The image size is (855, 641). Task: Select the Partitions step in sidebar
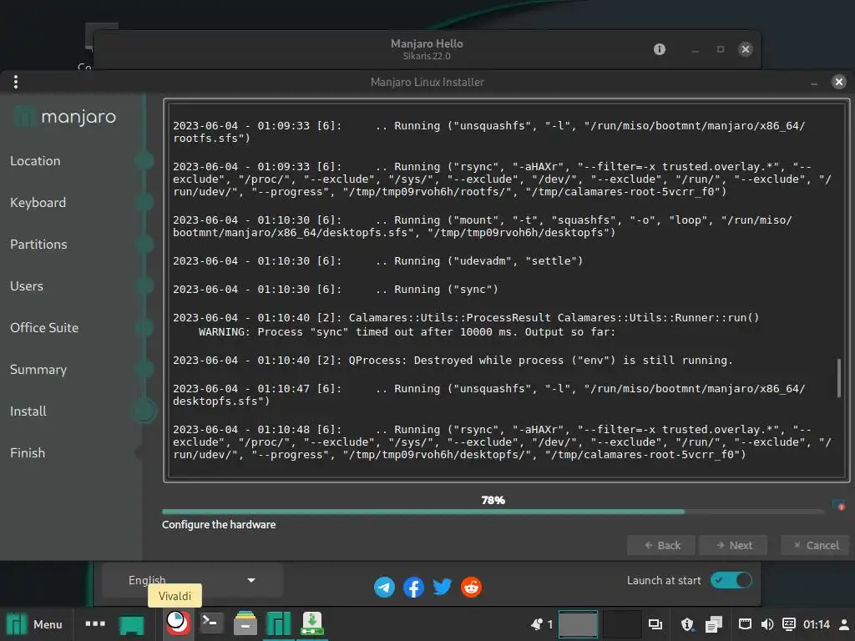(x=38, y=245)
